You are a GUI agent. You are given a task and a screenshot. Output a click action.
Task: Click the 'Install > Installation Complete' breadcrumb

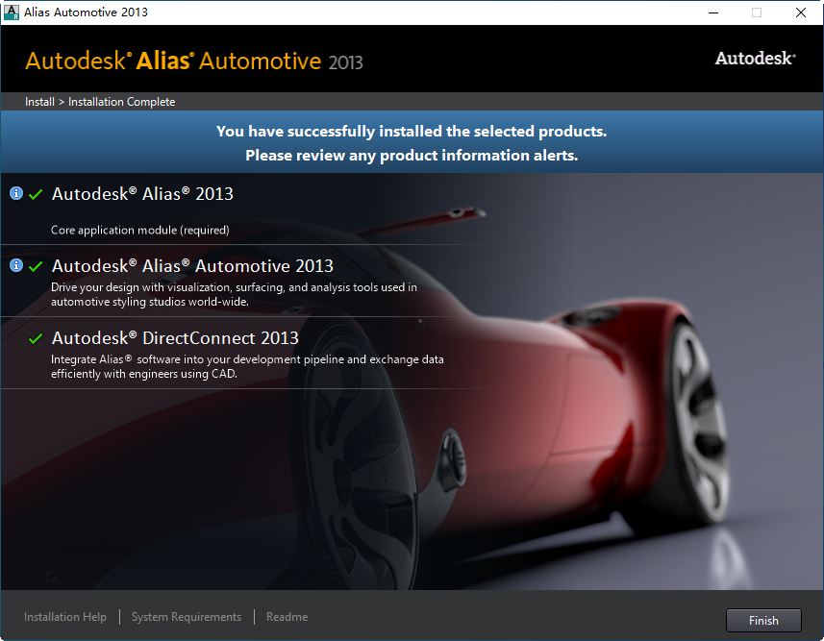point(100,102)
